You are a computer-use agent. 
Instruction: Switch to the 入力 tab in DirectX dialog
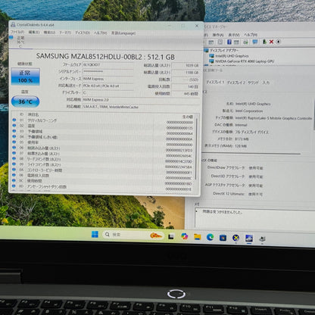pyautogui.click(x=266, y=83)
